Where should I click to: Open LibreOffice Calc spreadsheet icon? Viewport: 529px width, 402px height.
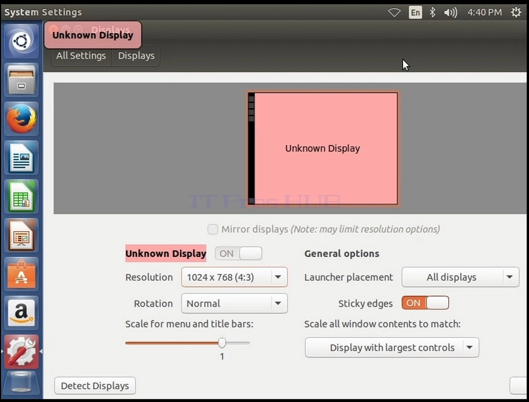(21, 197)
